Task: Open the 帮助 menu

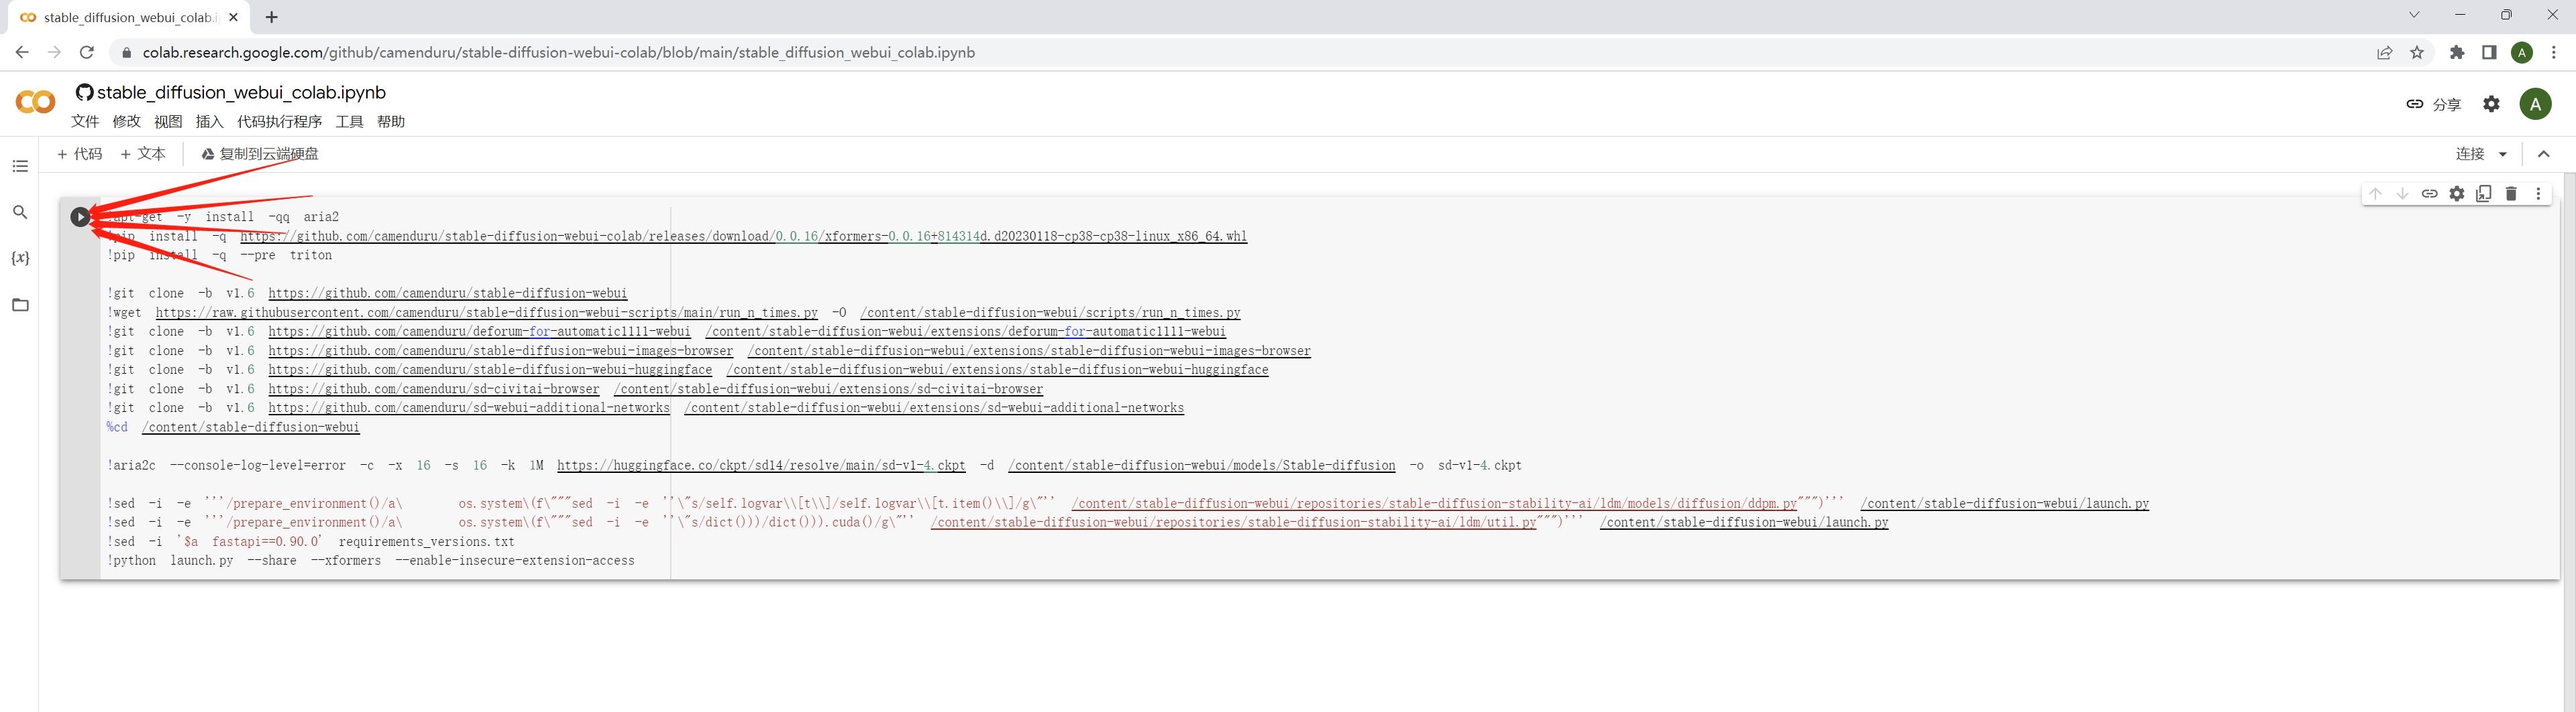Action: point(391,122)
